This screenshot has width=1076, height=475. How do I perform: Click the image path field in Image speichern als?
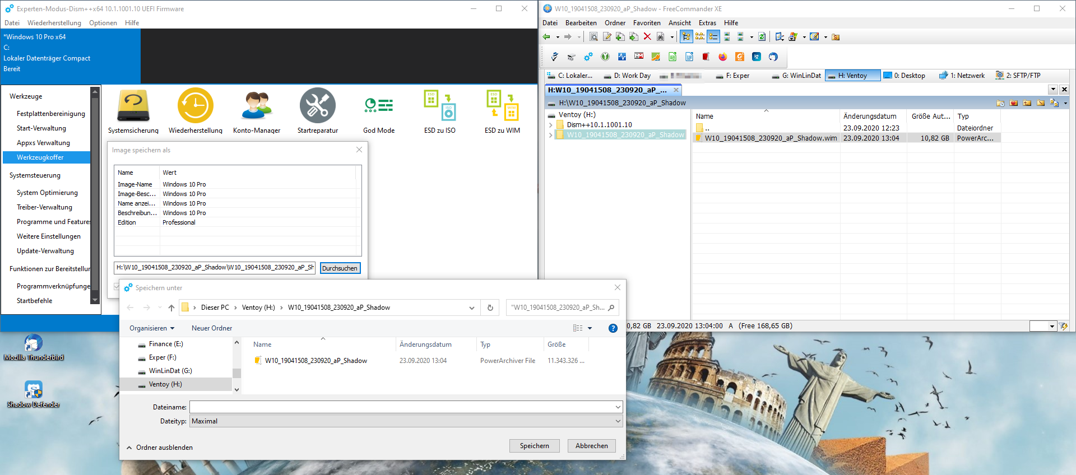click(x=215, y=268)
